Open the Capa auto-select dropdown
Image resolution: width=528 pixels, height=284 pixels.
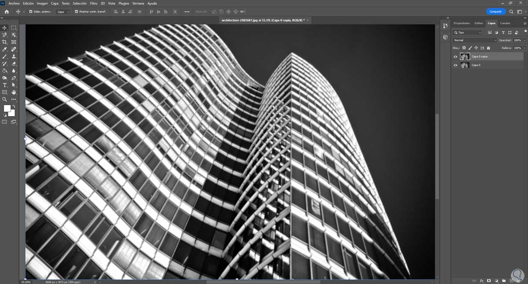click(x=63, y=11)
